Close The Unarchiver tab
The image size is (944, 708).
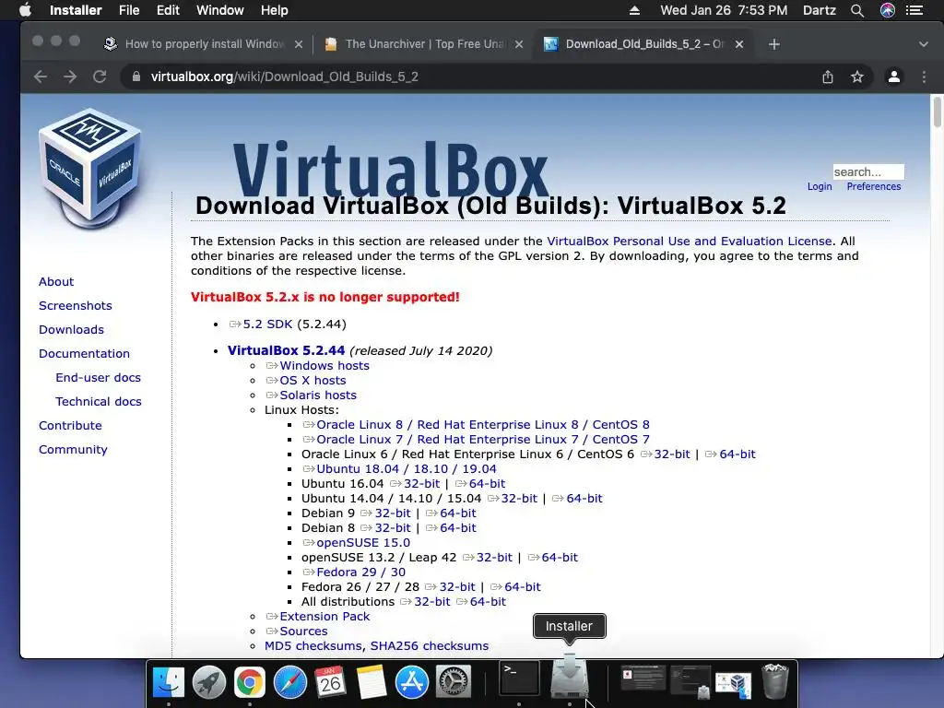519,44
